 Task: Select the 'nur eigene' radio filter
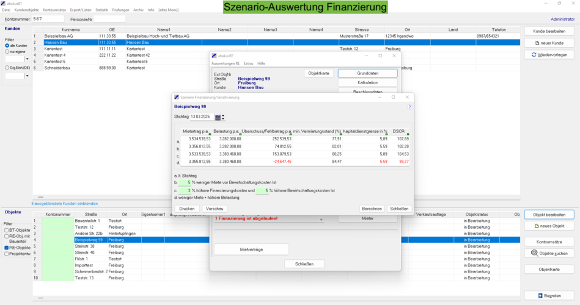[x=7, y=52]
